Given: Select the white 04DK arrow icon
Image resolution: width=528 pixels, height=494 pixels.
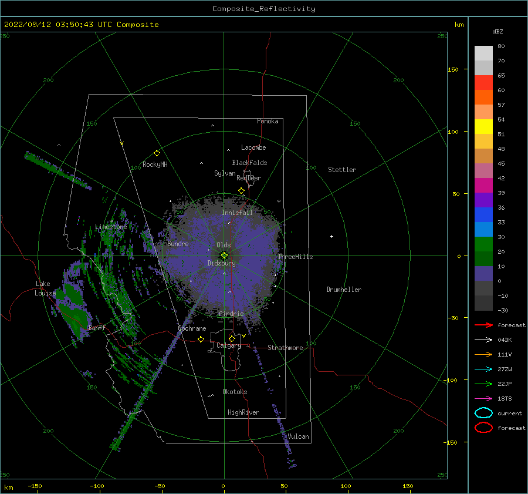Looking at the screenshot, I should coord(483,340).
